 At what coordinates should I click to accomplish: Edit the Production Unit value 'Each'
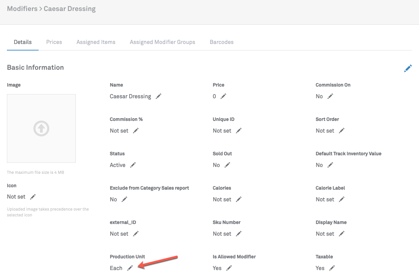tap(130, 268)
